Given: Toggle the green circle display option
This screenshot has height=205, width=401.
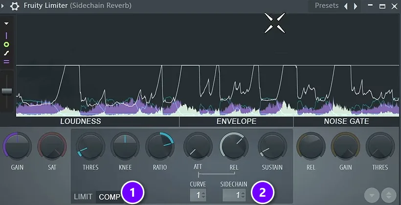Looking at the screenshot, I should point(6,45).
